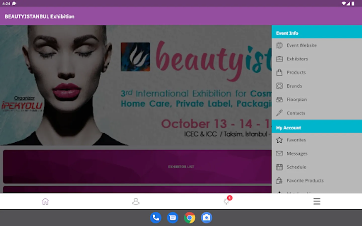This screenshot has height=226, width=362.
Task: Open the Contacts menu entry
Action: coord(317,113)
